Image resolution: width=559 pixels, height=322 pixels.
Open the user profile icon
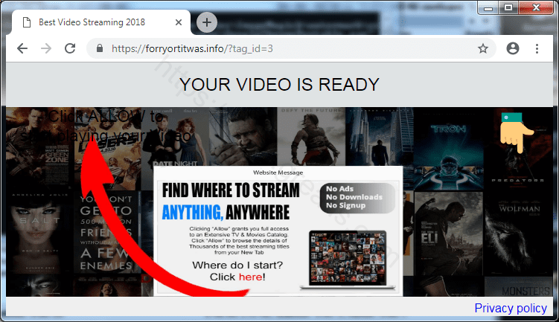click(512, 48)
